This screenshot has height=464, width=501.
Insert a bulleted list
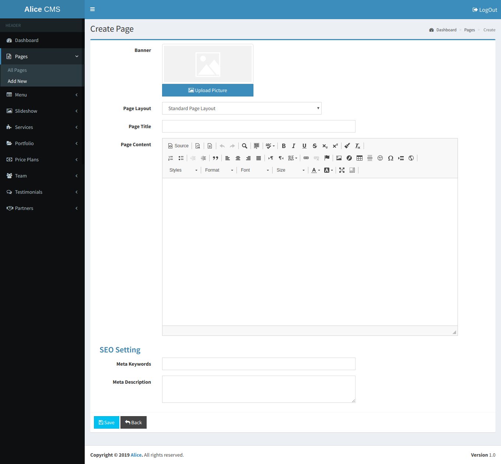pyautogui.click(x=181, y=158)
